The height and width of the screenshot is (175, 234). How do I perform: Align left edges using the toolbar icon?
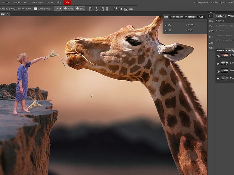pyautogui.click(x=91, y=9)
